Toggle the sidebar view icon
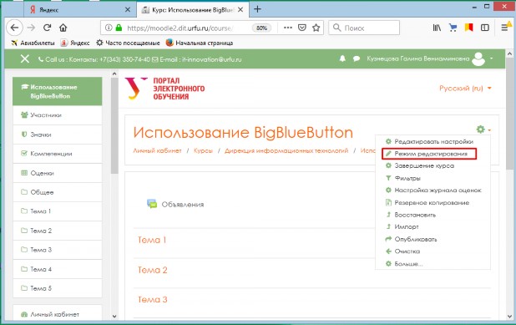 click(485, 28)
